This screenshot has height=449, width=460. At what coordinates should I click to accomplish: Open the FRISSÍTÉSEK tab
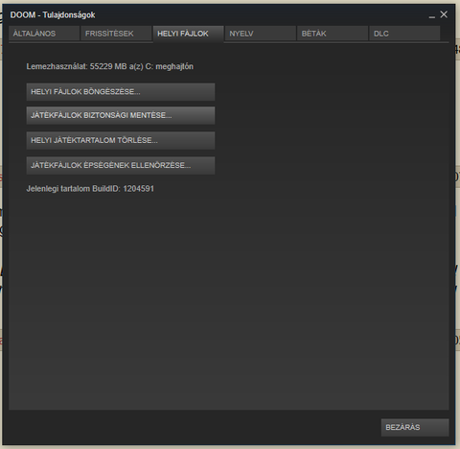point(116,34)
